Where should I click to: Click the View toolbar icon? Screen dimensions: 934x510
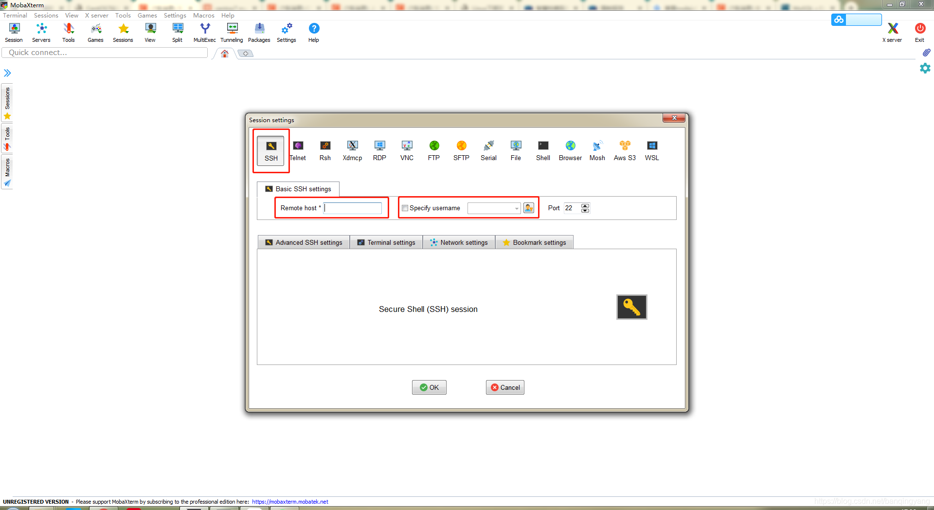(x=150, y=33)
